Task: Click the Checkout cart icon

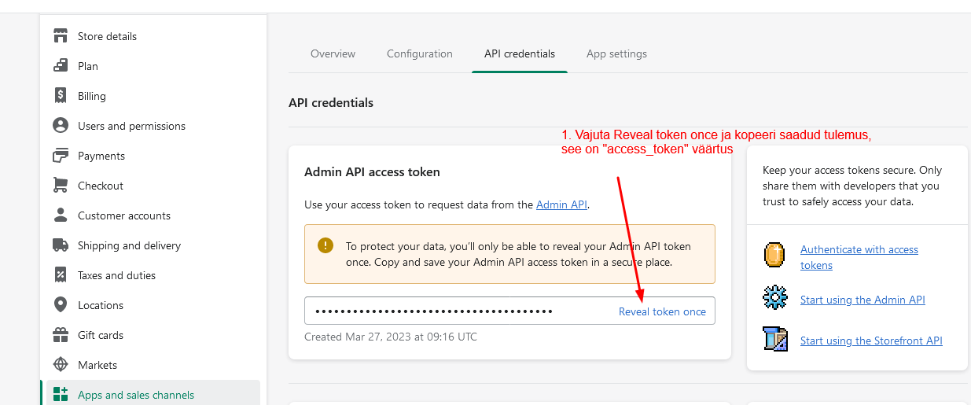Action: pyautogui.click(x=61, y=186)
